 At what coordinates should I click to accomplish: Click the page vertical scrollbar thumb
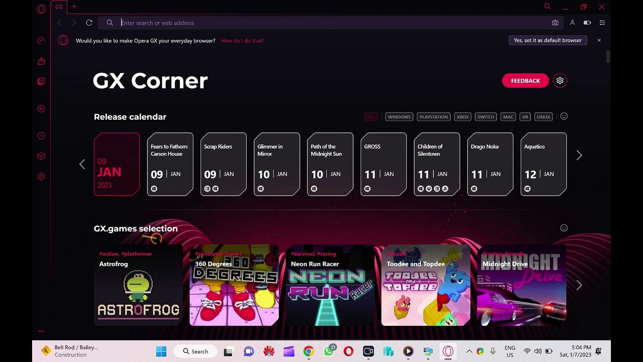coord(608,57)
